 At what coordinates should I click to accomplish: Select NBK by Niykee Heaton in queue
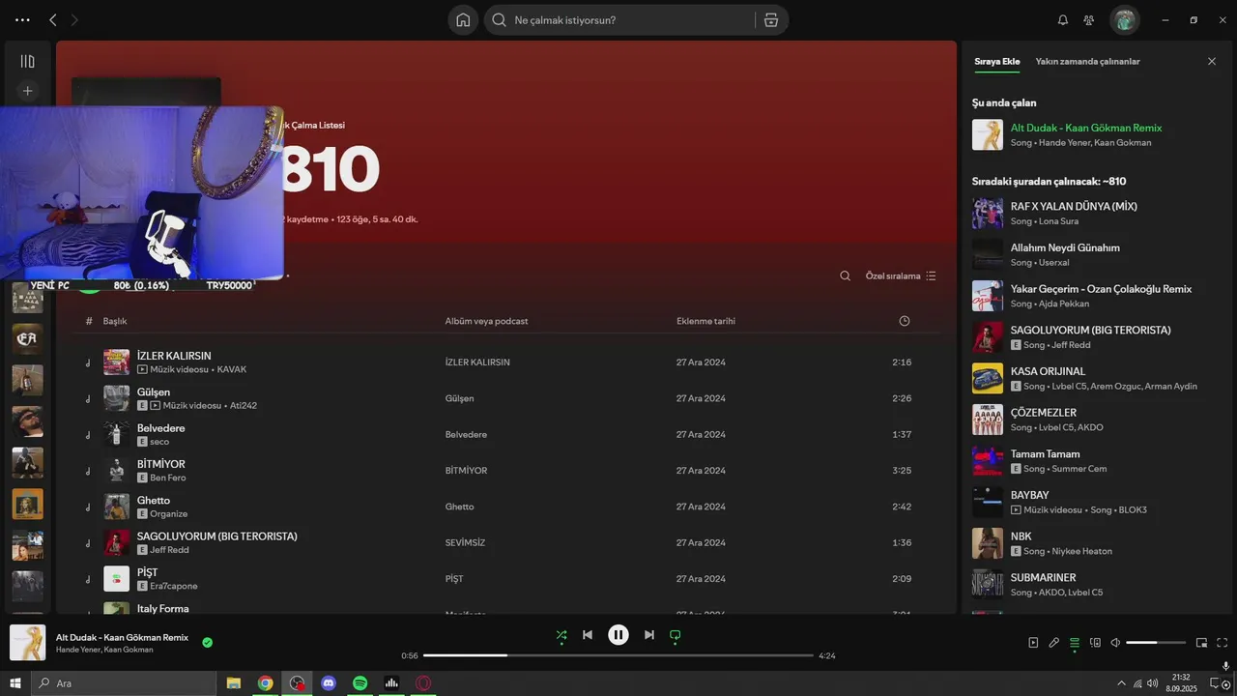coord(1094,543)
